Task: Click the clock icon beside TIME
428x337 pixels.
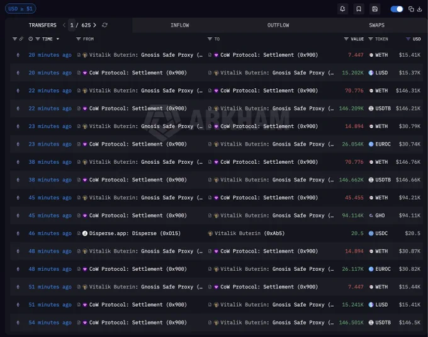Action: pos(31,39)
